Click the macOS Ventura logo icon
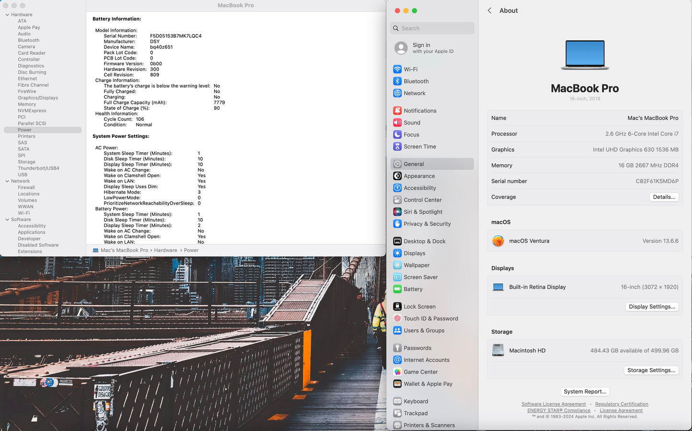The image size is (692, 431). coord(498,241)
